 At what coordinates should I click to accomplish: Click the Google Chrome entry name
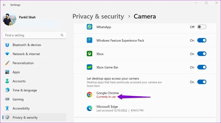point(107,93)
